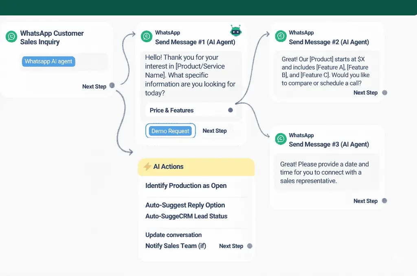Click WhatsApp icon on Send Message #1 card
The image size is (417, 276).
pyautogui.click(x=147, y=36)
